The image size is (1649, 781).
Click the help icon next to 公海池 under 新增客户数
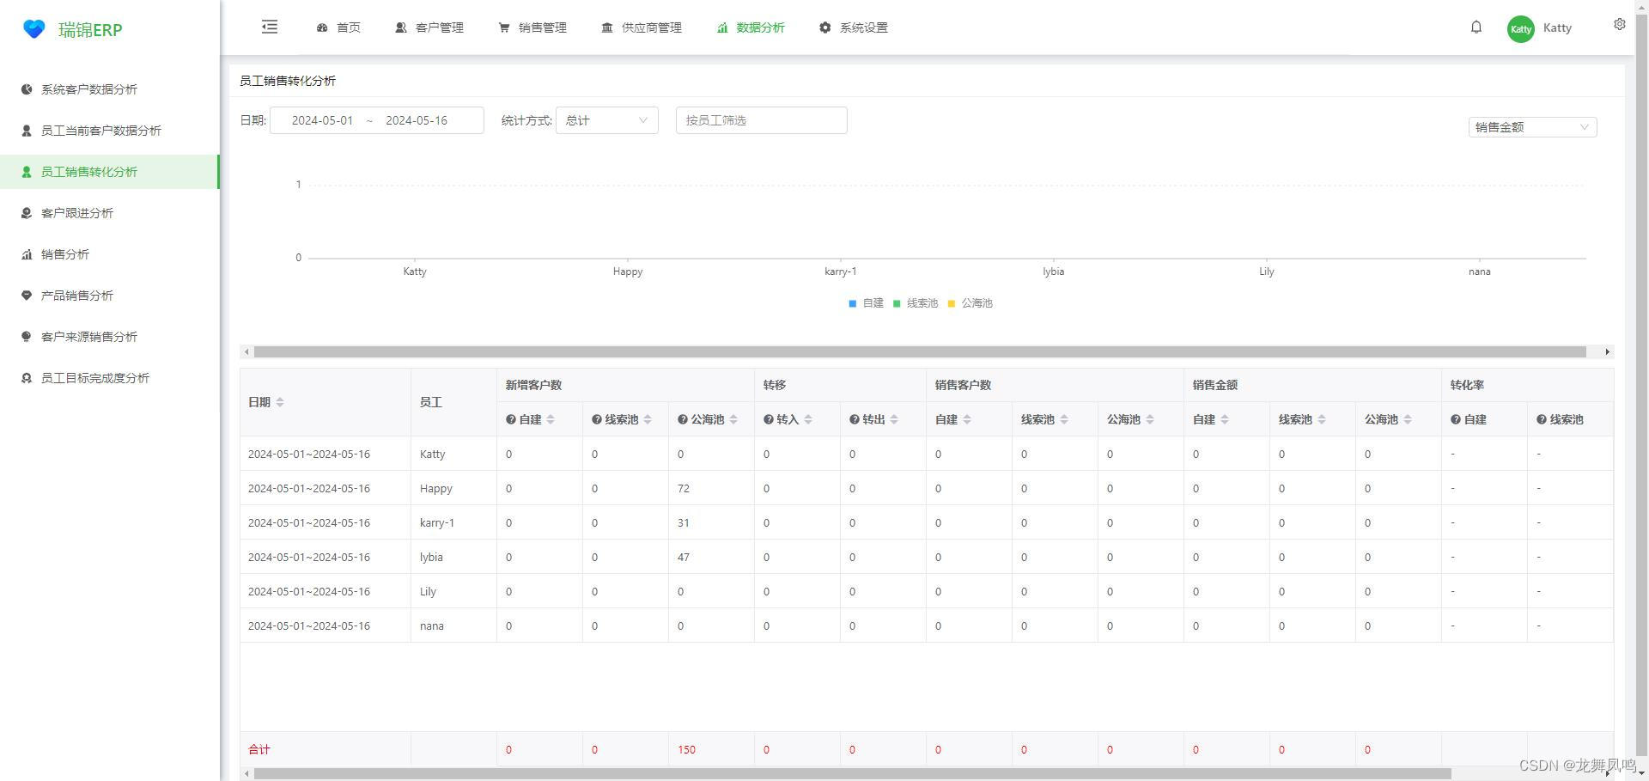tap(683, 419)
